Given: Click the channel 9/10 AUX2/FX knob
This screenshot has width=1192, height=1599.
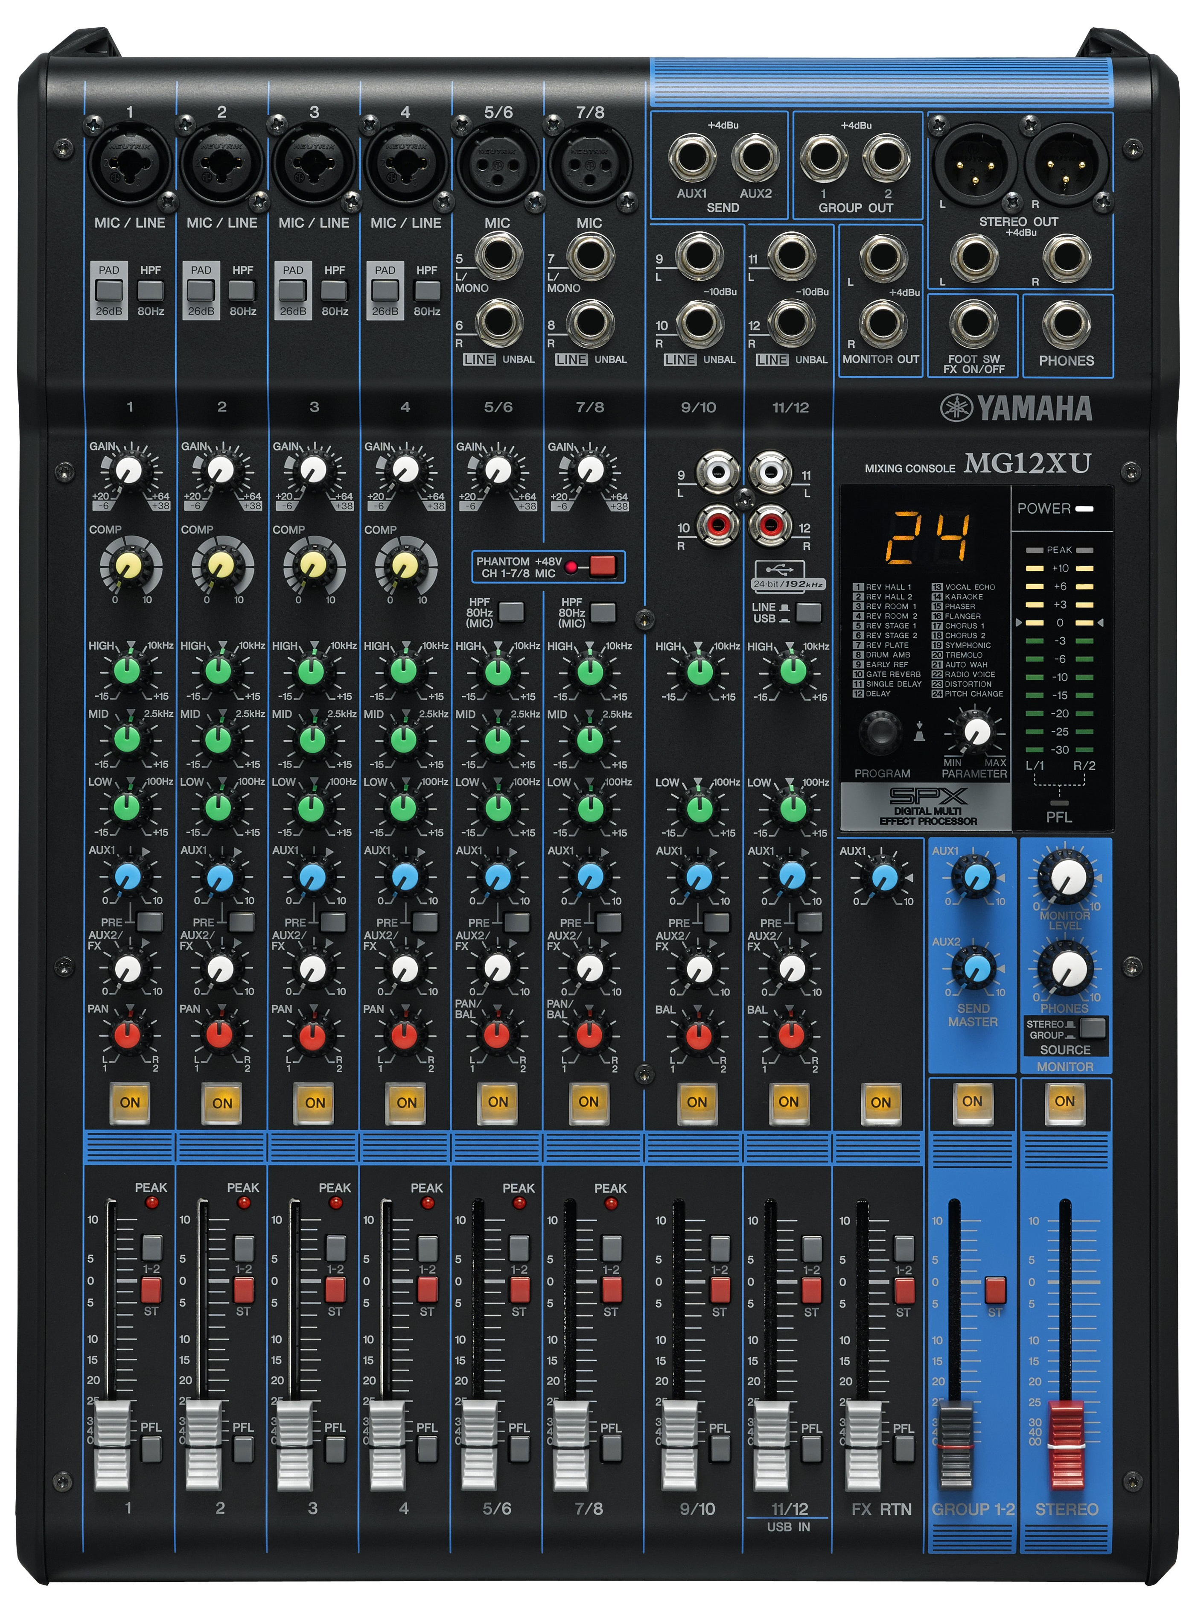Looking at the screenshot, I should click(x=699, y=969).
